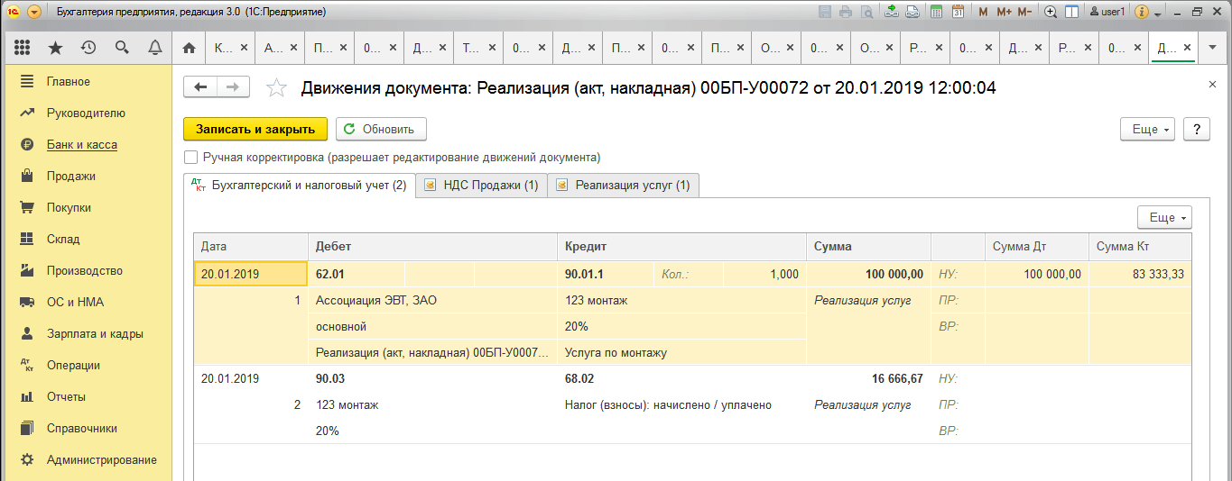Close the Движения документа form
1232x481 pixels.
pos(1212,84)
